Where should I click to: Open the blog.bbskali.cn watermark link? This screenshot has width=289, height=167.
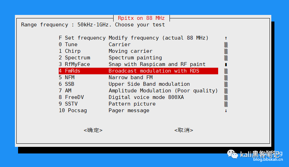coord(268,159)
